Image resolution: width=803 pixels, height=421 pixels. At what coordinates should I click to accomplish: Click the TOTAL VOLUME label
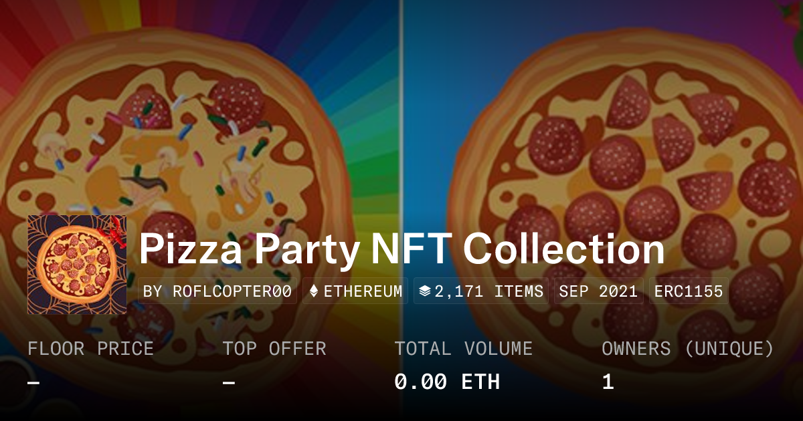coord(463,349)
